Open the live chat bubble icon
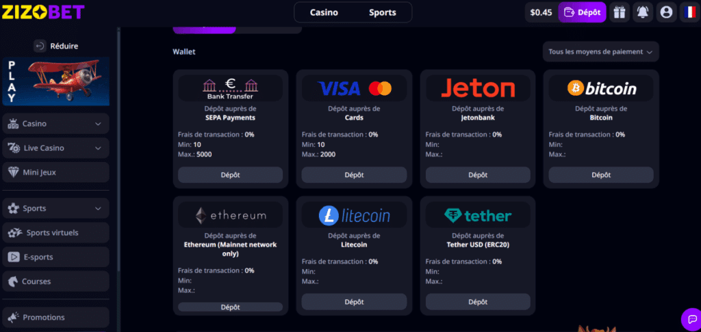 [689, 318]
